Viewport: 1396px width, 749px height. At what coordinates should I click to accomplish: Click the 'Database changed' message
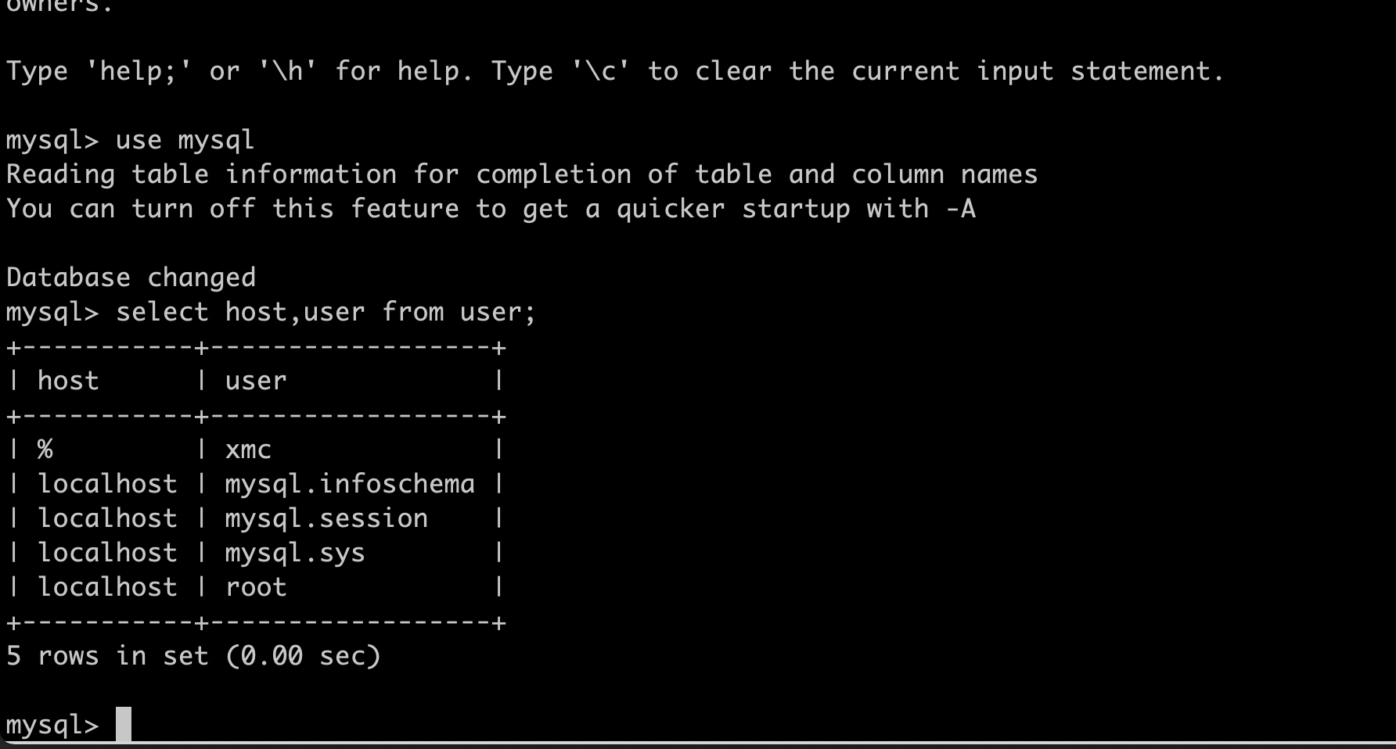(x=131, y=278)
